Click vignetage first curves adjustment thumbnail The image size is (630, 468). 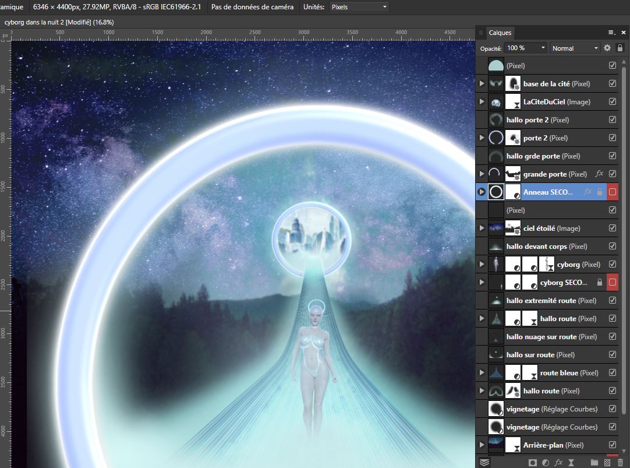496,409
